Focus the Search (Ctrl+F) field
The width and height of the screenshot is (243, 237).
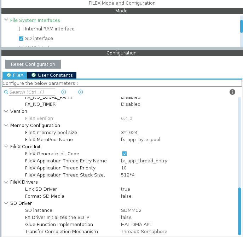[x=32, y=92]
